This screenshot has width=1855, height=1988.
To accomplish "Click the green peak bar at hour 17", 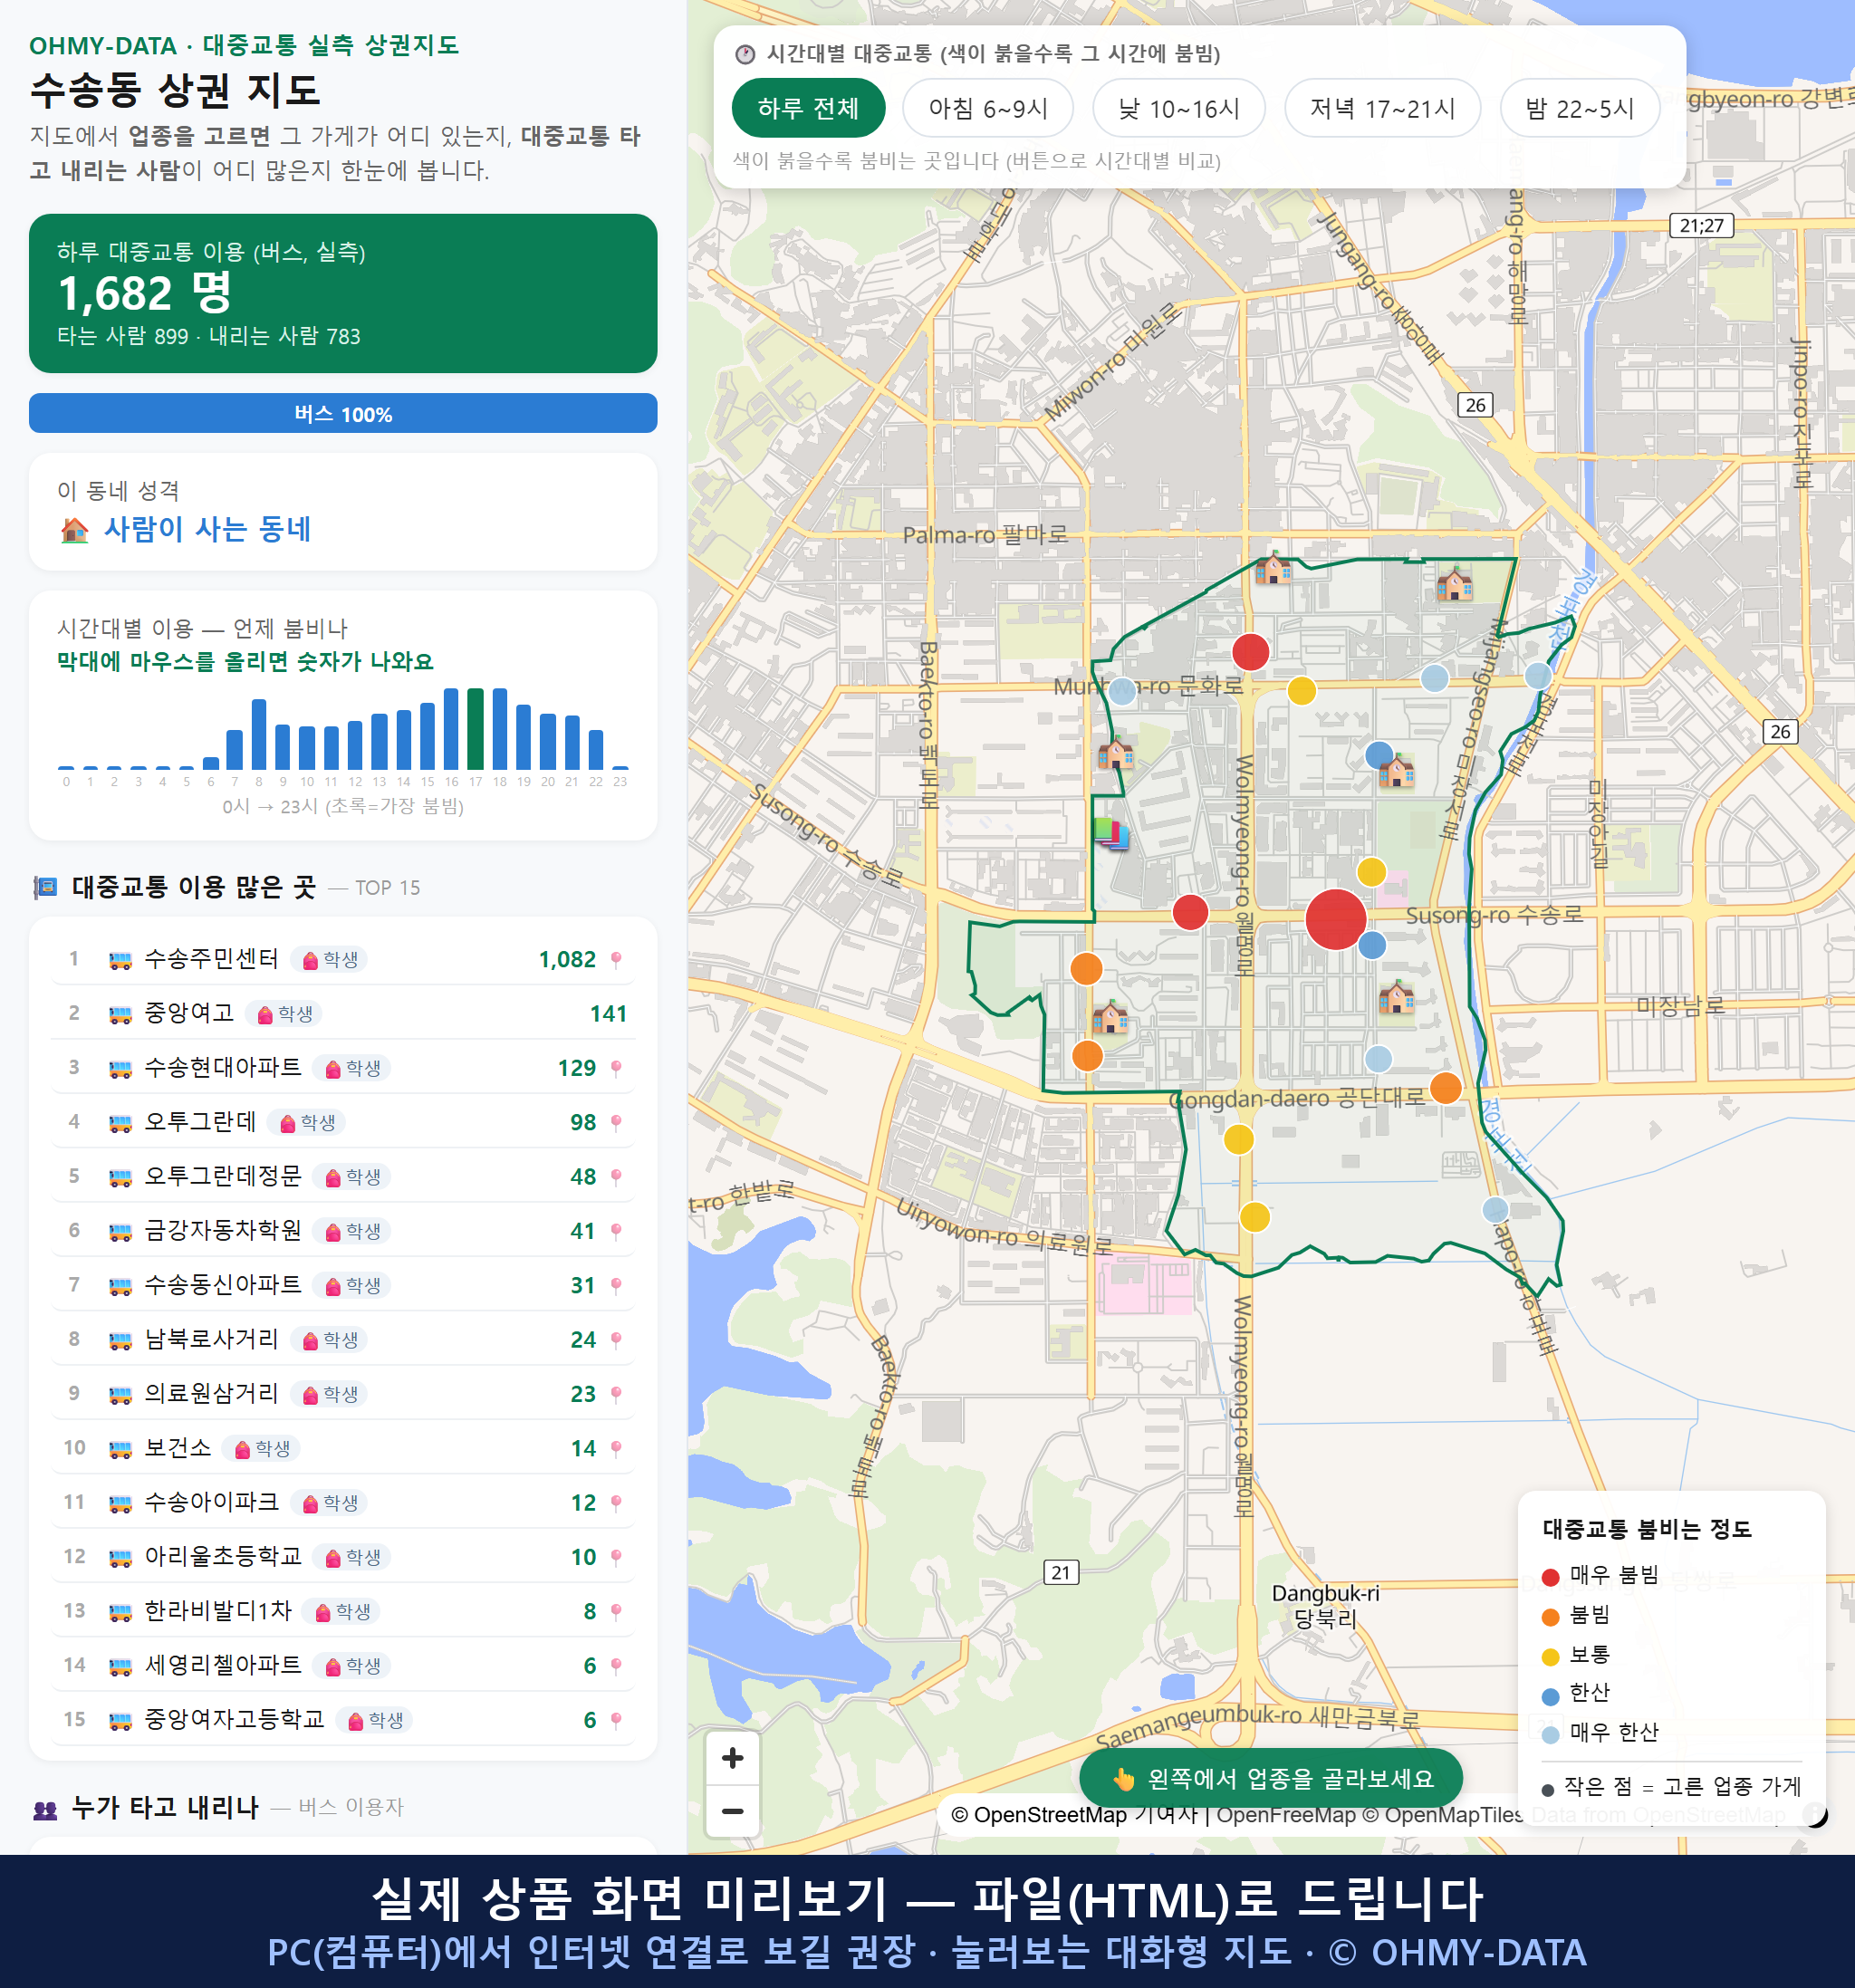I will [475, 729].
